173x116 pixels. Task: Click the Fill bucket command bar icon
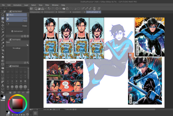coord(64,9)
